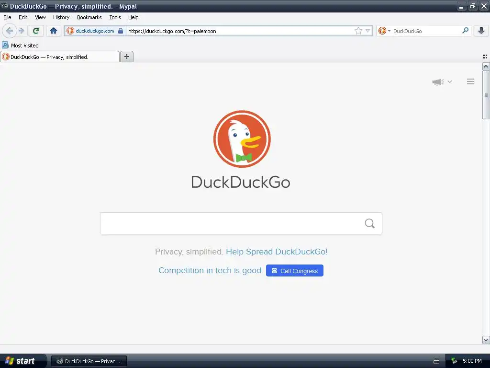Switch to the DuckDuckGo taskbar button

pyautogui.click(x=89, y=361)
